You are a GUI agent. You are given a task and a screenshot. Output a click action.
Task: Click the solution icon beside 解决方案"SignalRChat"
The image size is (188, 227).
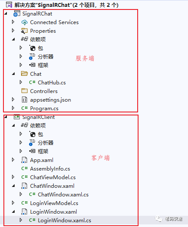tap(9, 5)
